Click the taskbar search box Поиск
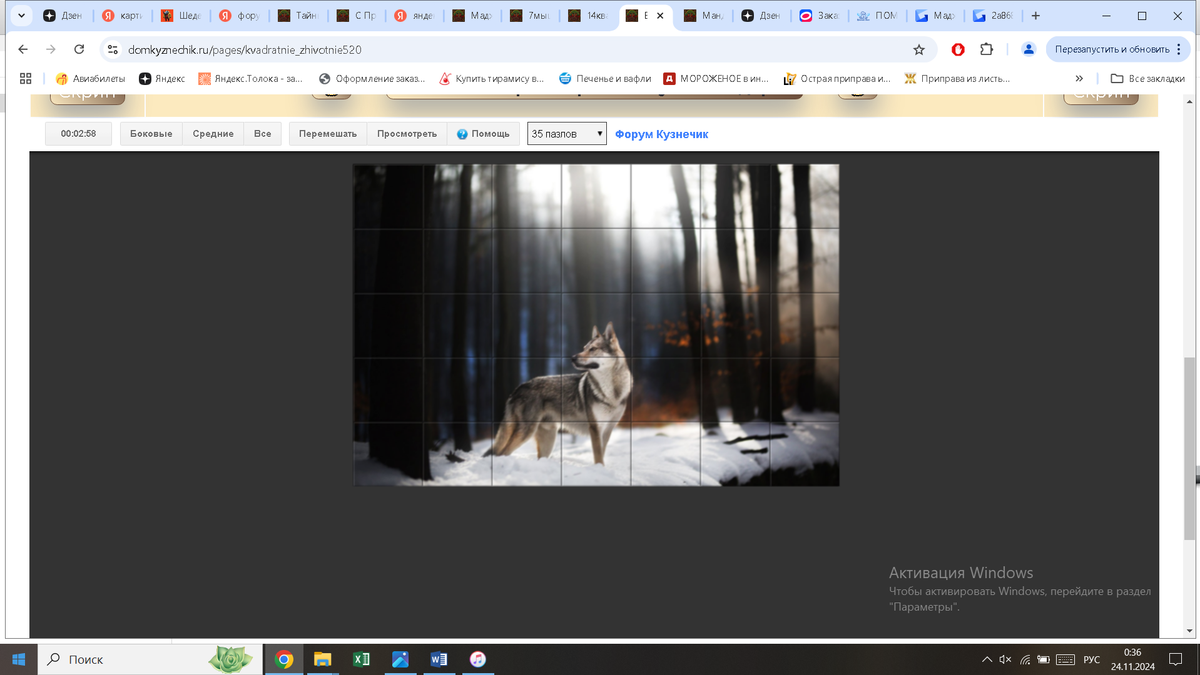 [150, 659]
